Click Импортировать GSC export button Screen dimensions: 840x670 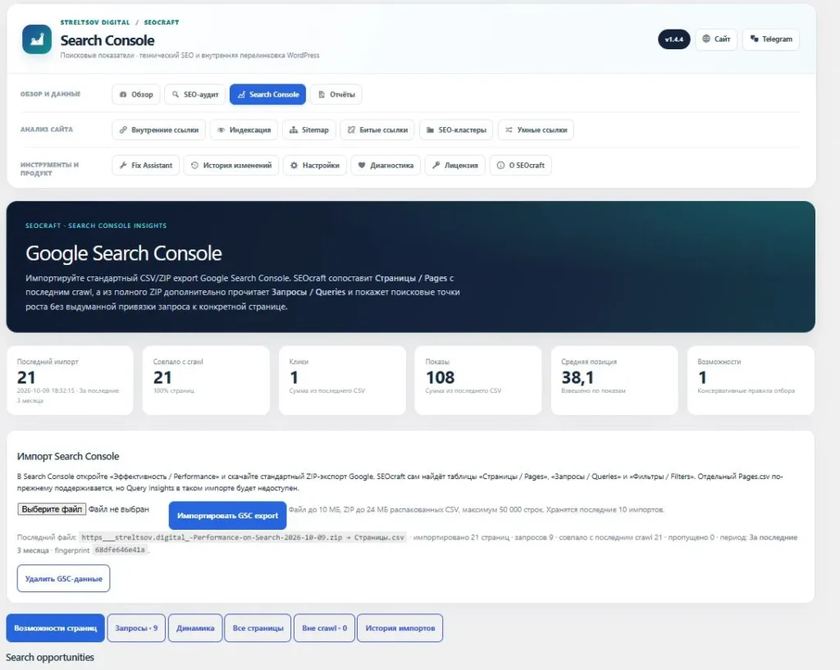click(x=228, y=515)
